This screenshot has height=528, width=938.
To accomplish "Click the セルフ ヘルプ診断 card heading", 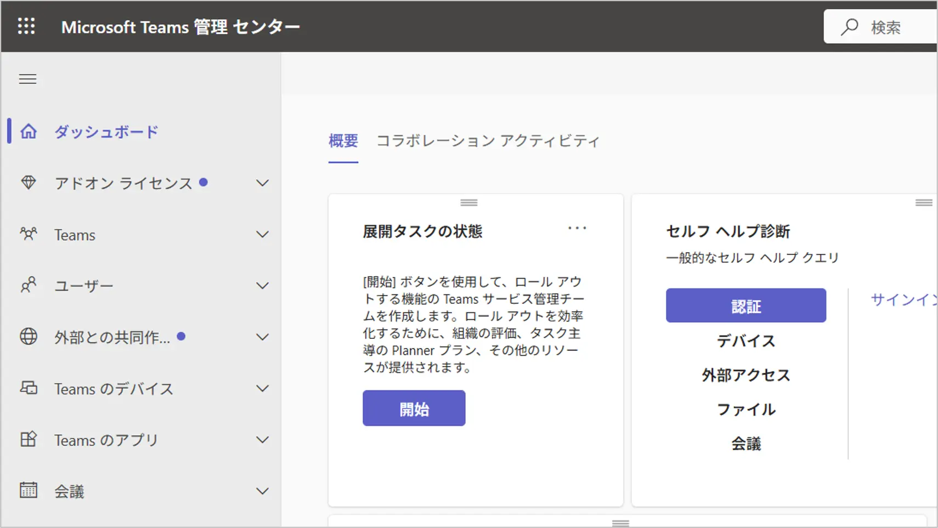I will (728, 231).
